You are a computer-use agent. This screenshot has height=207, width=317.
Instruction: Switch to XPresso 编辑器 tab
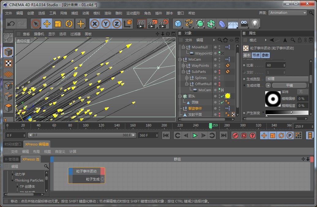(x=37, y=144)
